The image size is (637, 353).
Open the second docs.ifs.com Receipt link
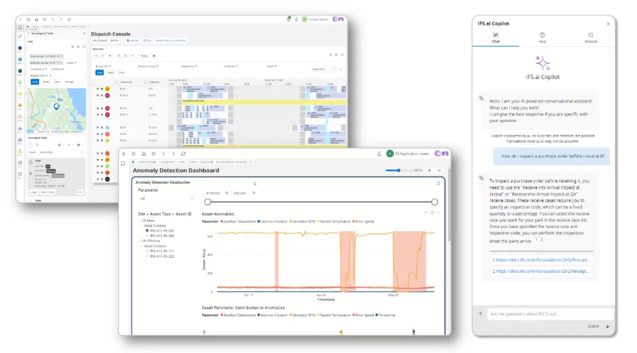pyautogui.click(x=541, y=271)
